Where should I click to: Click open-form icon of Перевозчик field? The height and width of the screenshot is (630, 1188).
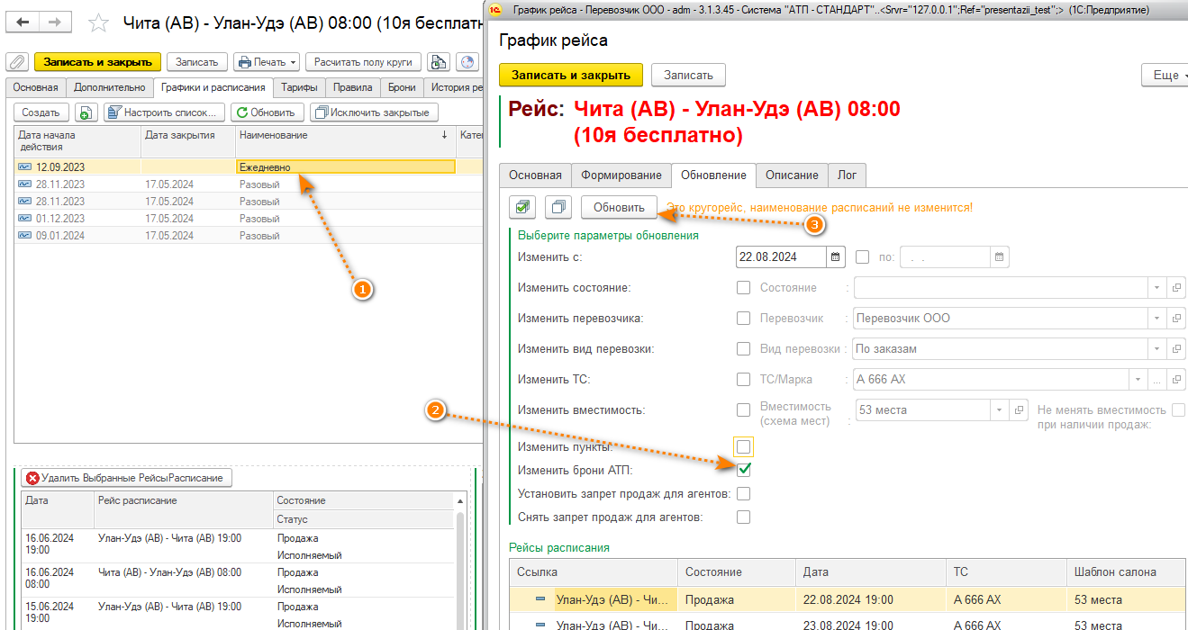(1175, 319)
